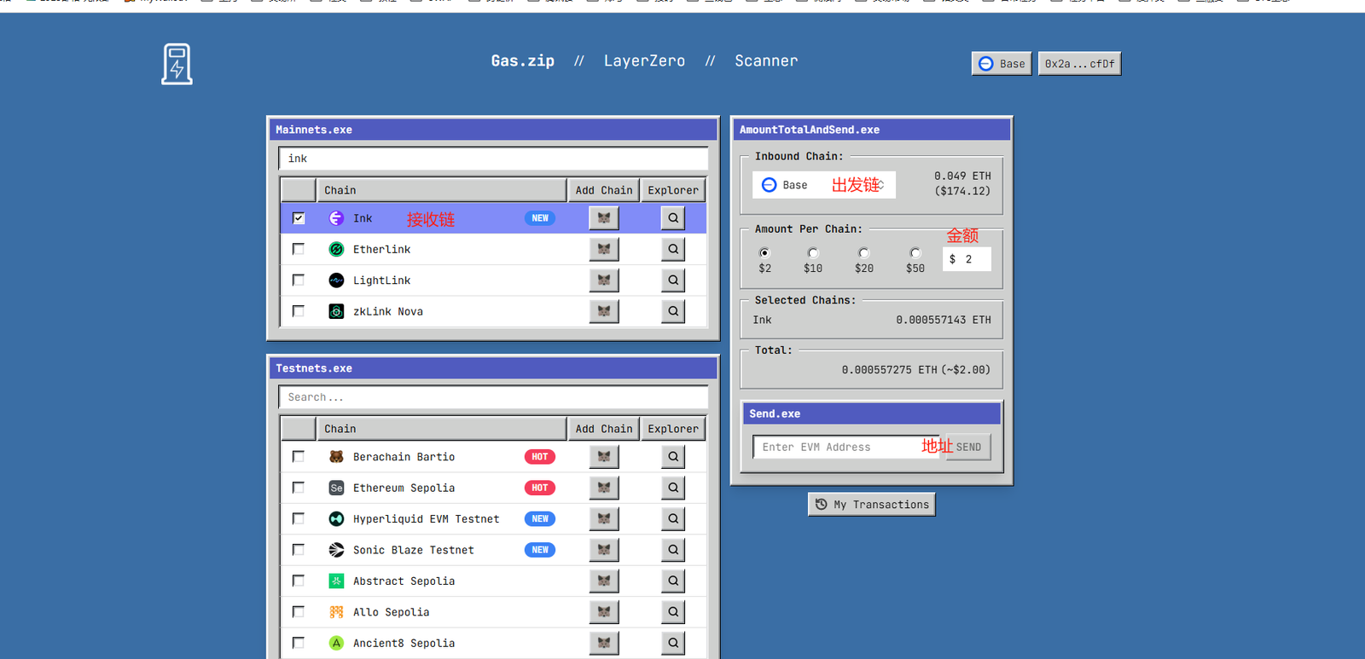Open the Ethereum Sepolia explorer magnifier icon
This screenshot has width=1365, height=659.
pos(673,488)
